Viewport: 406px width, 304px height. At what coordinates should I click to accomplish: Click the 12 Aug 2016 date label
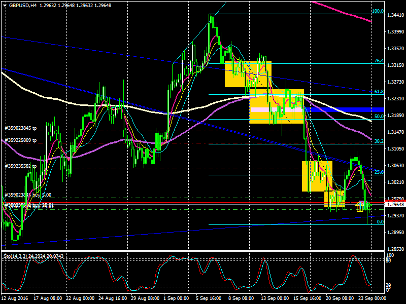(x=15, y=298)
